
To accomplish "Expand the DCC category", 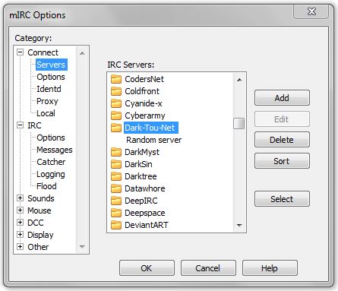I will tap(20, 223).
